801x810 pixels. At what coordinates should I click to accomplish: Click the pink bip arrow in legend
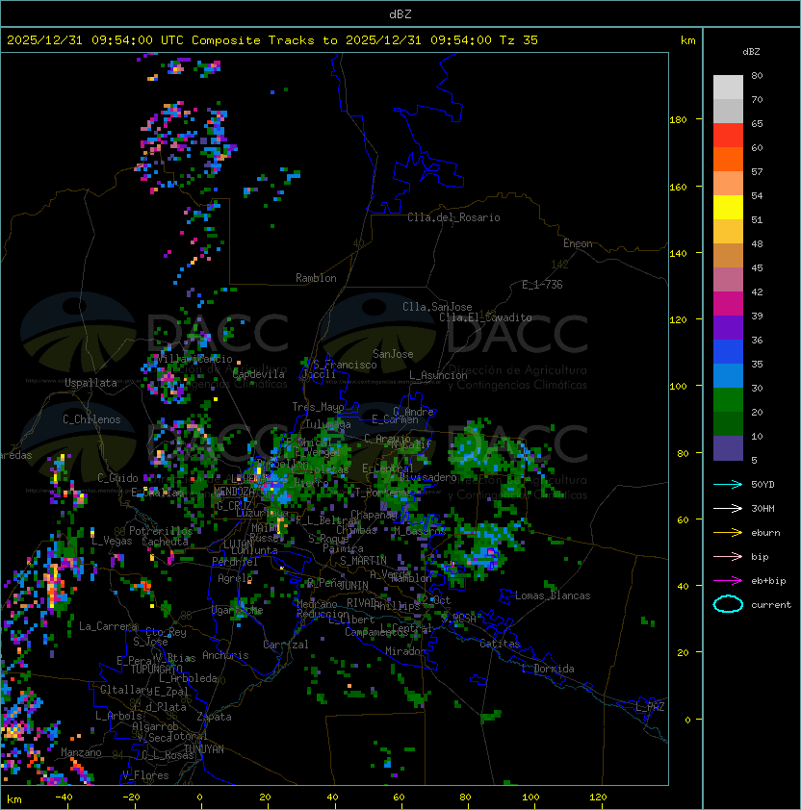(x=728, y=557)
